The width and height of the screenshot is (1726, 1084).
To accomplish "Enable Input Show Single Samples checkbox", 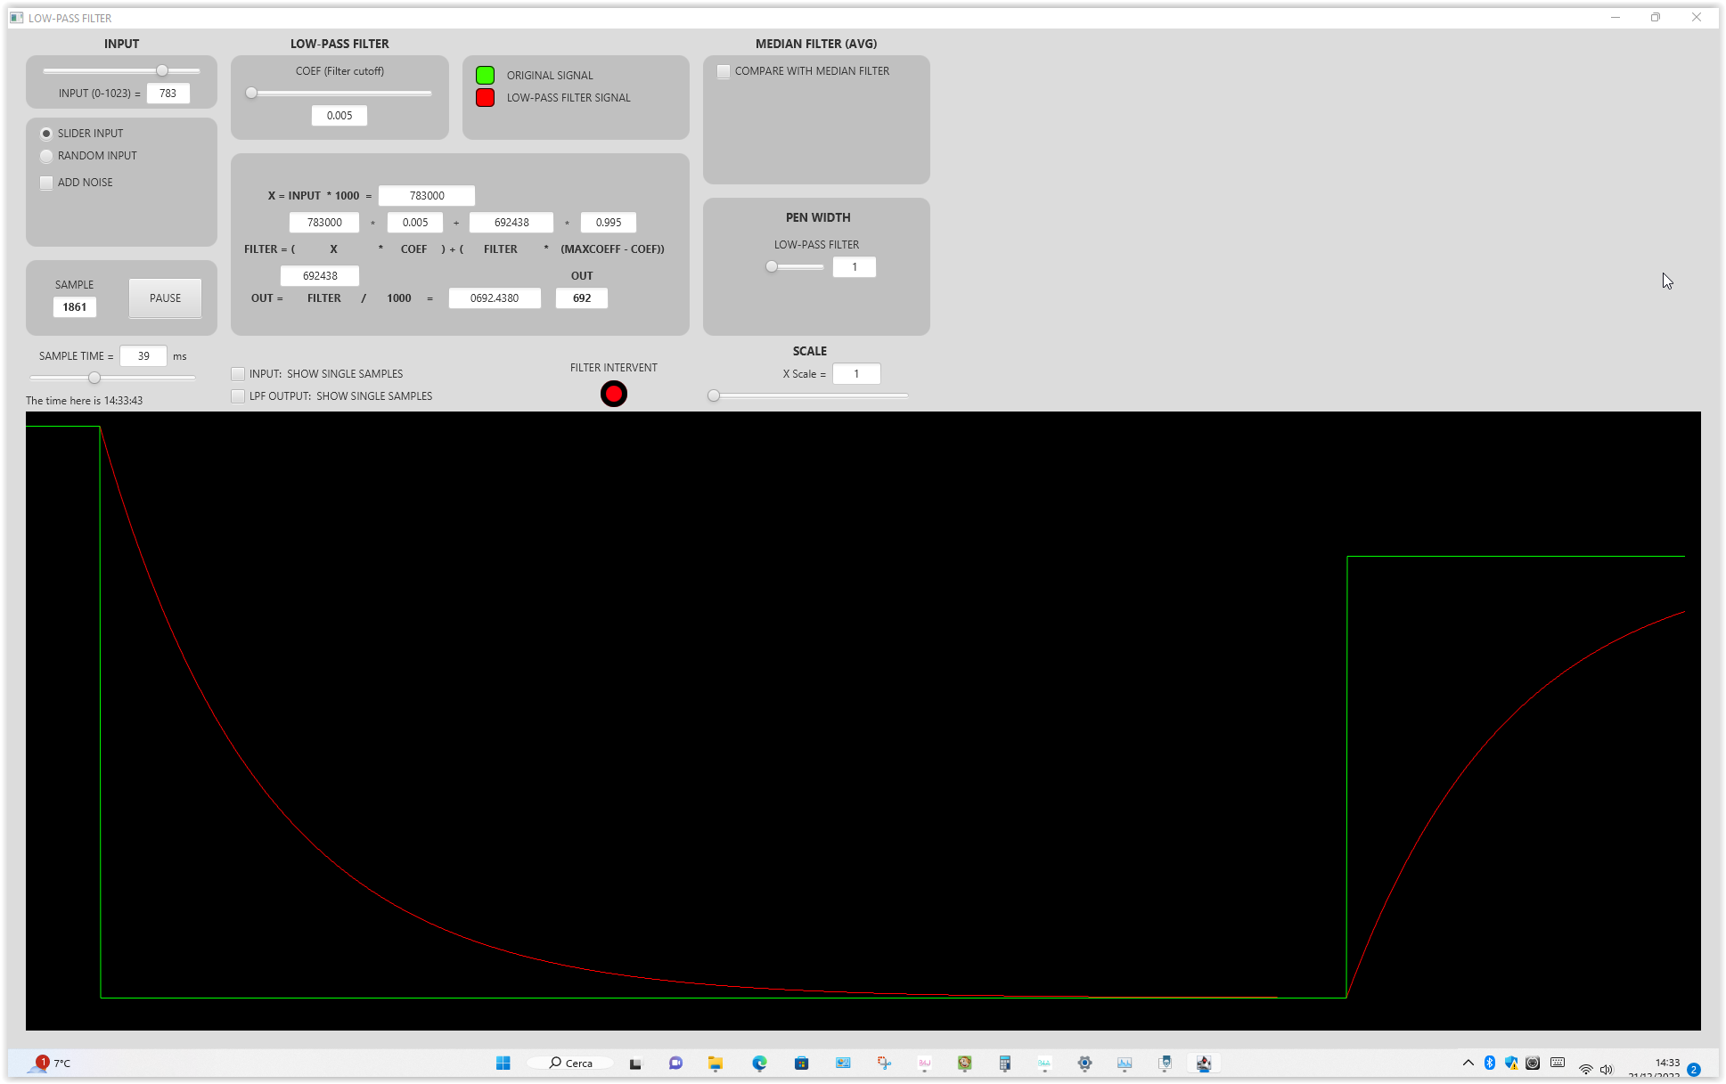I will click(x=238, y=374).
